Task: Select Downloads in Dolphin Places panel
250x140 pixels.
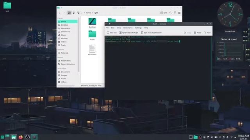Action: pyautogui.click(x=68, y=31)
